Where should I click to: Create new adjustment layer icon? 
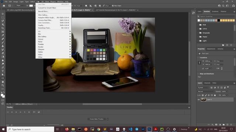(x=220, y=125)
